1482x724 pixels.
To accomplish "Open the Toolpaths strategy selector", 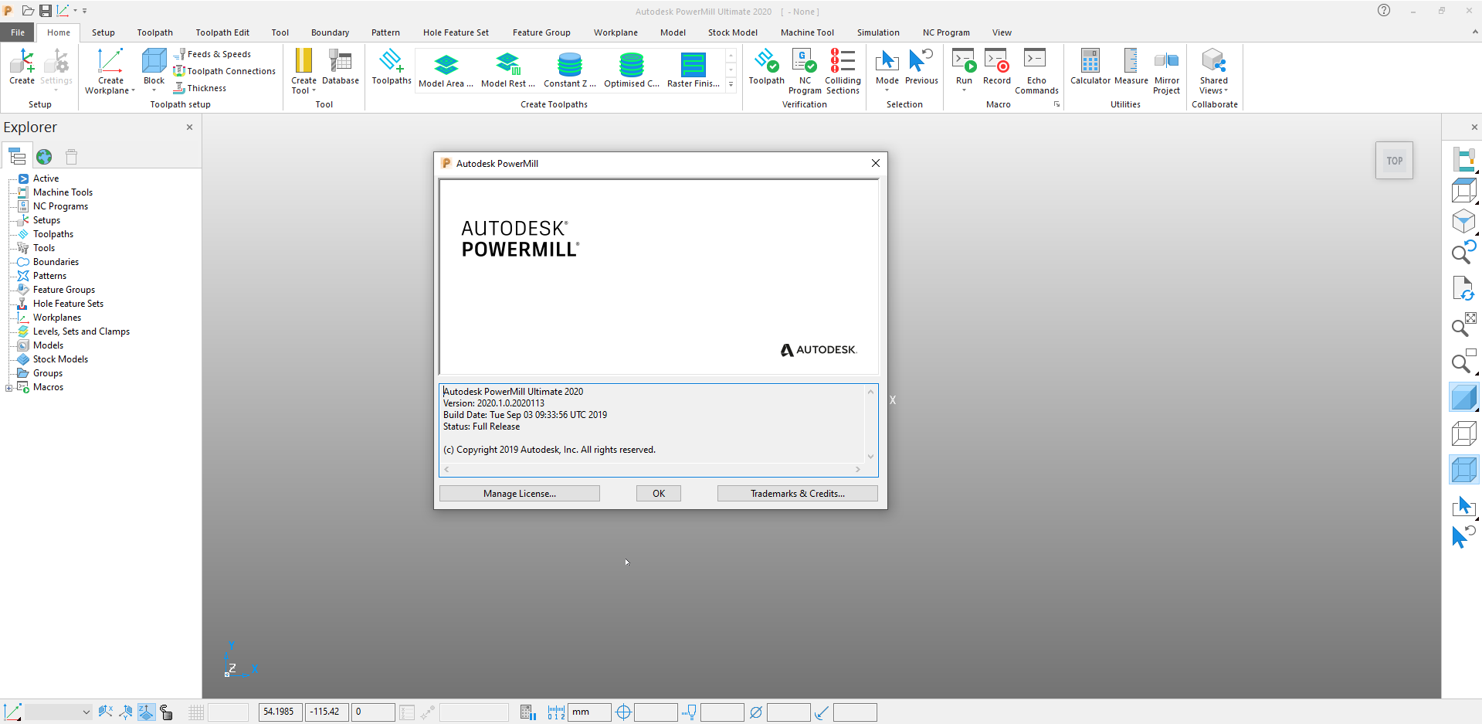I will click(x=392, y=67).
